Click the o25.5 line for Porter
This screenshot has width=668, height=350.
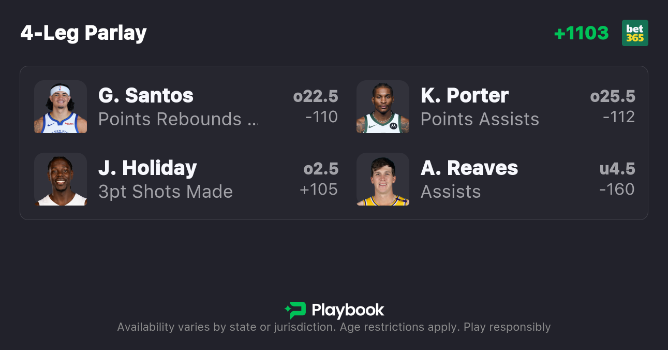pyautogui.click(x=613, y=96)
